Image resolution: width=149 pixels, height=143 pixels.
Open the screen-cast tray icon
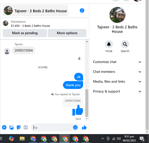(x=108, y=139)
